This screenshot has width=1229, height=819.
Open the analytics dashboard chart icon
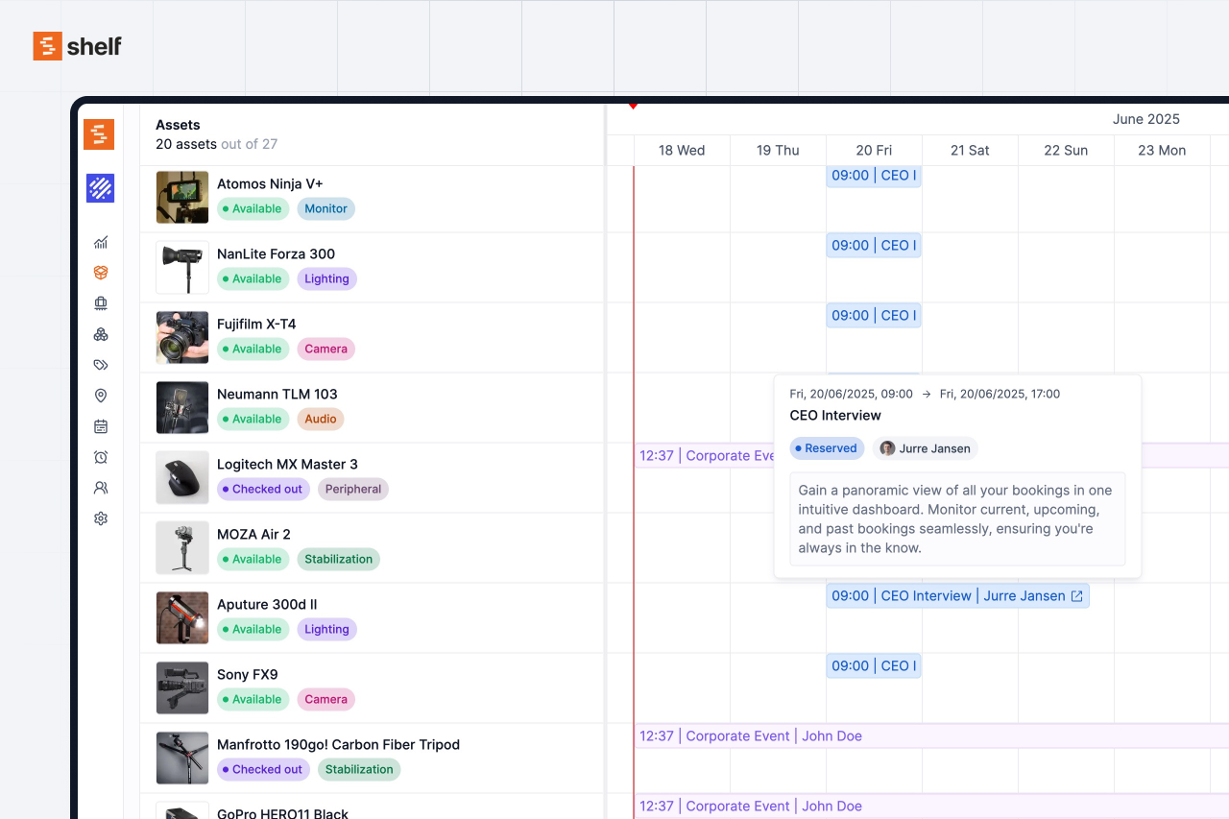(100, 242)
